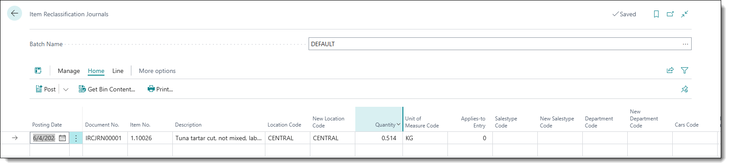Open page in a new window icon
This screenshot has width=730, height=167.
(x=670, y=14)
